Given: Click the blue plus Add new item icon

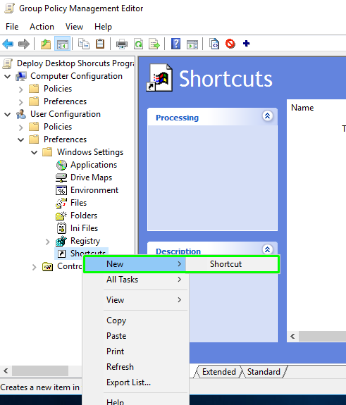Looking at the screenshot, I should point(246,44).
